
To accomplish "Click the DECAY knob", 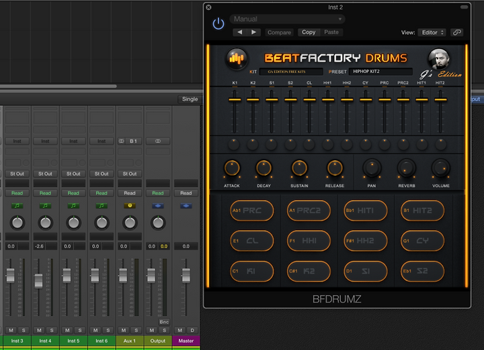I will [x=264, y=168].
